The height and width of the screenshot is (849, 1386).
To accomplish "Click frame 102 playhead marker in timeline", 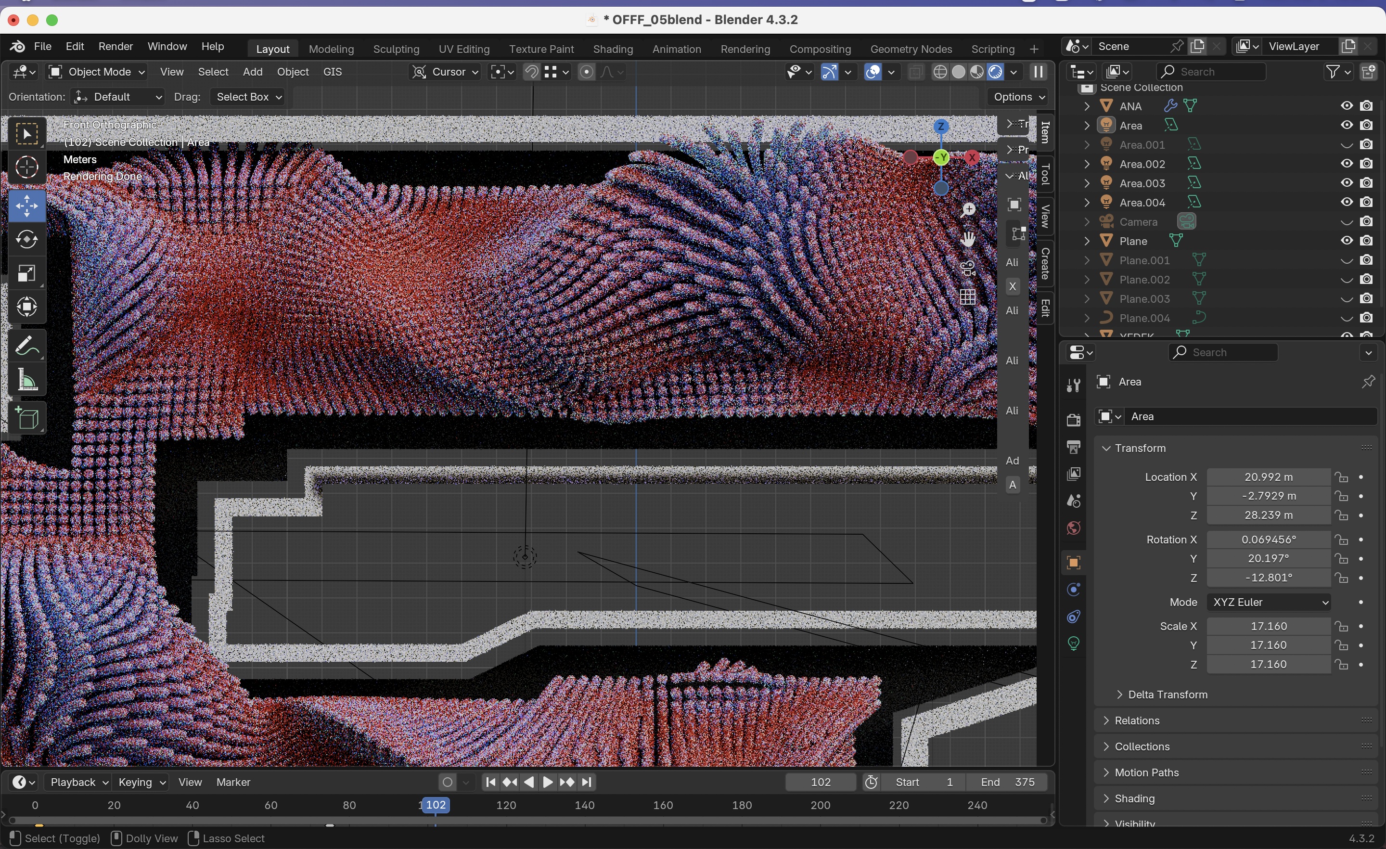I will pyautogui.click(x=436, y=805).
